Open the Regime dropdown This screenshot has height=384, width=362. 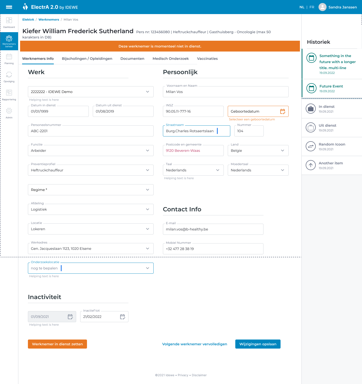[147, 190]
